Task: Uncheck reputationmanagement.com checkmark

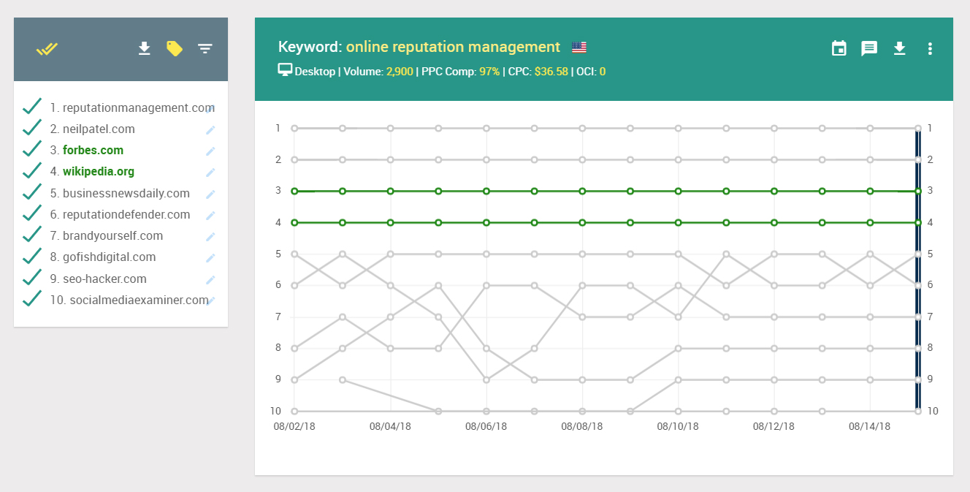Action: click(31, 107)
